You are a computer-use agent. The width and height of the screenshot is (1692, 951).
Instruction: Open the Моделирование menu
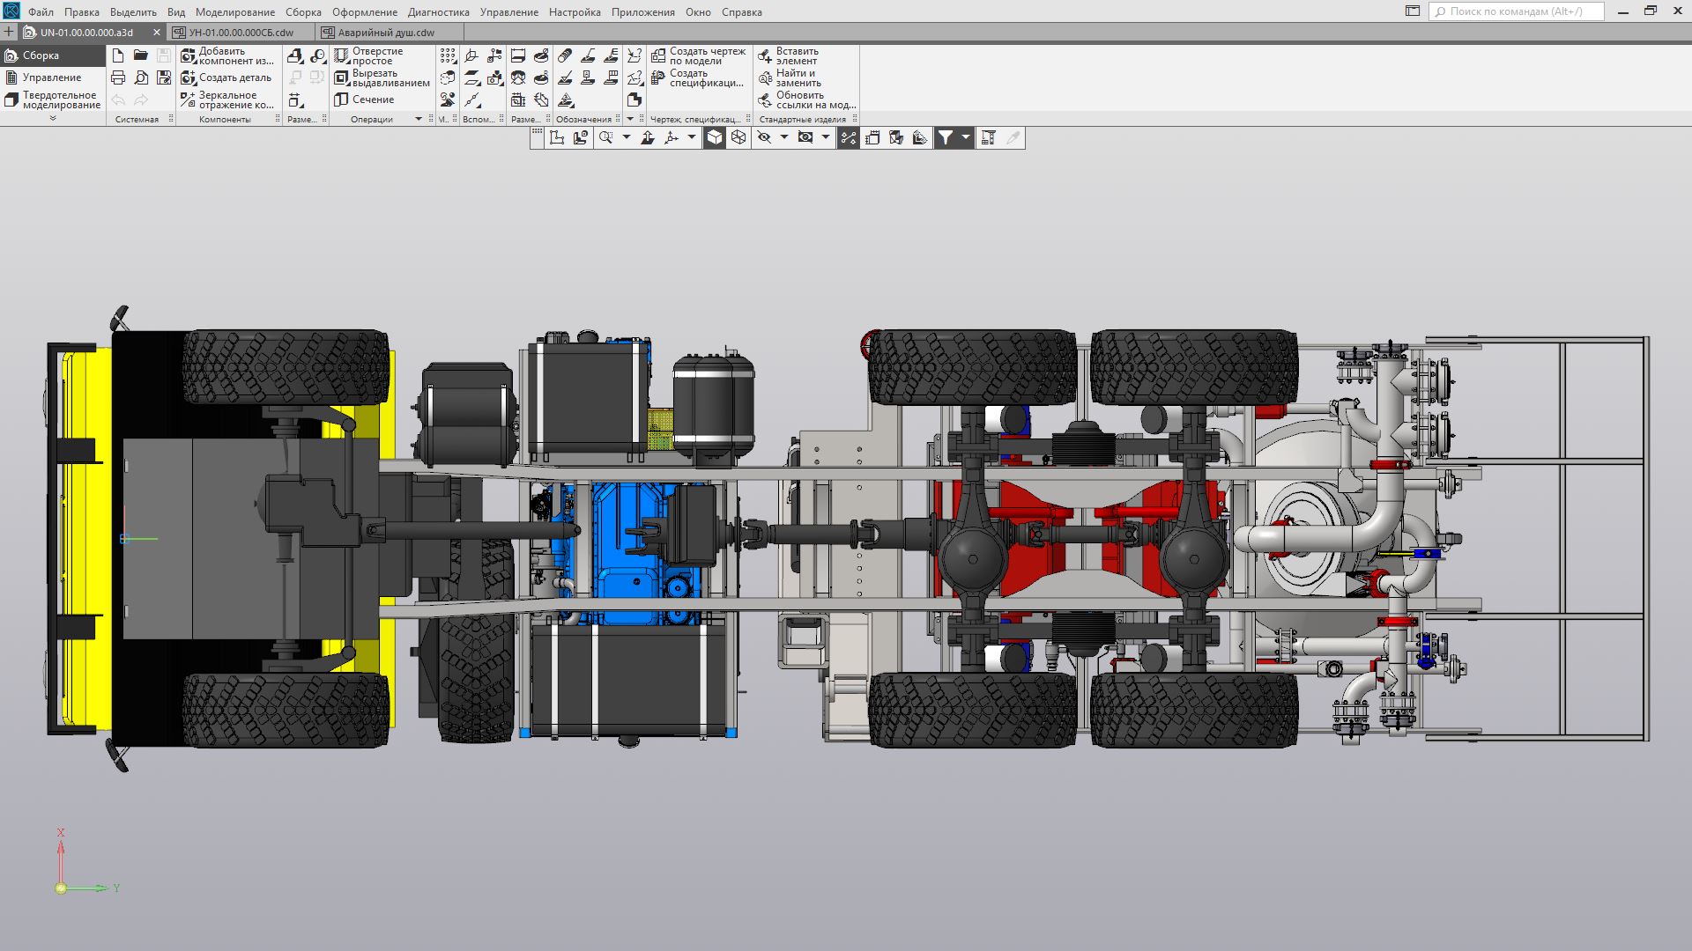pyautogui.click(x=234, y=12)
